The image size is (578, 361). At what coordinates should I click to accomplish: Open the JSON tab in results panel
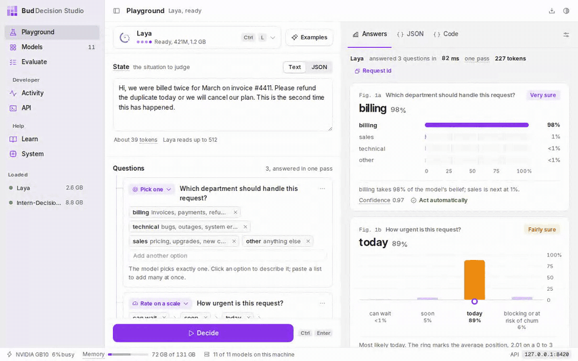411,34
